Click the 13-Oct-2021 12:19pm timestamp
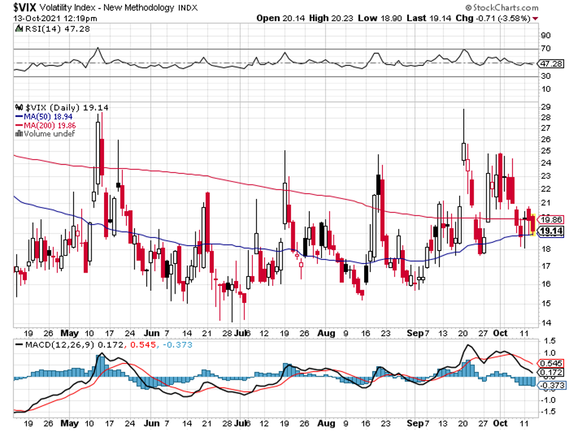This screenshot has width=569, height=431. [x=55, y=18]
